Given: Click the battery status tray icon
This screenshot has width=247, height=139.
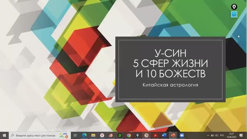Looking at the screenshot, I should click(213, 136).
